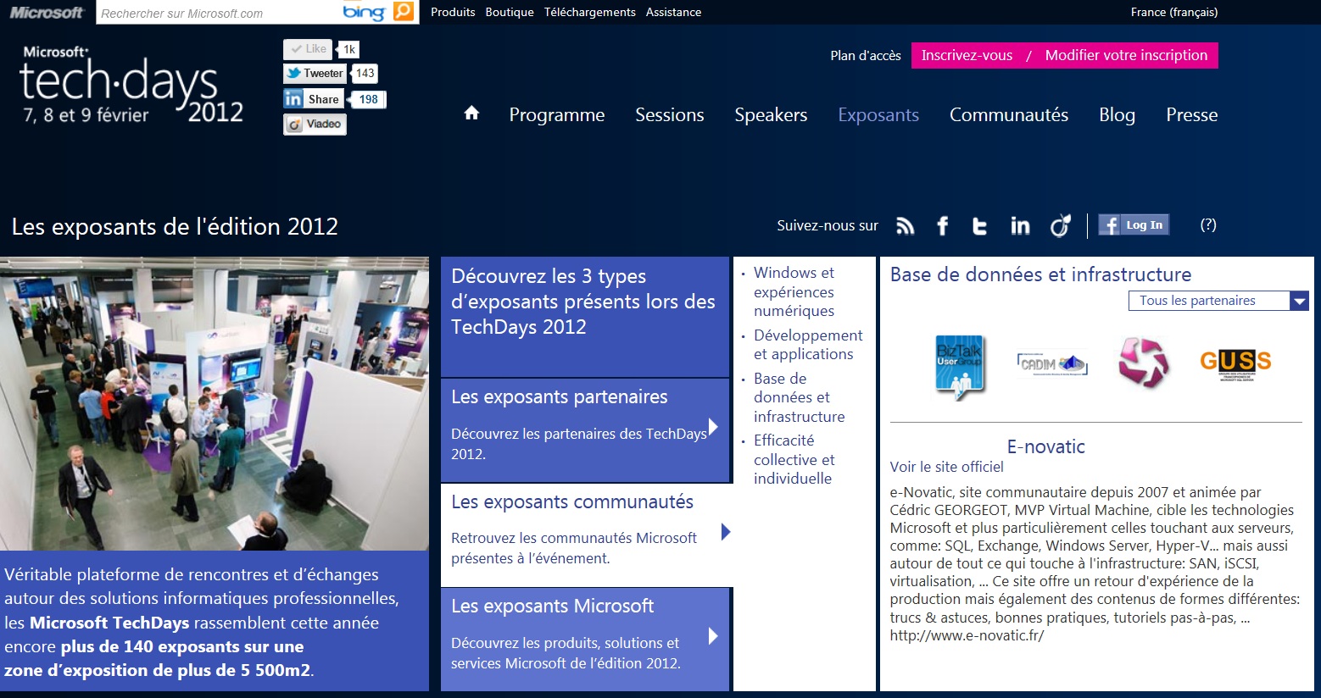Click the Viadeo share button

click(315, 124)
